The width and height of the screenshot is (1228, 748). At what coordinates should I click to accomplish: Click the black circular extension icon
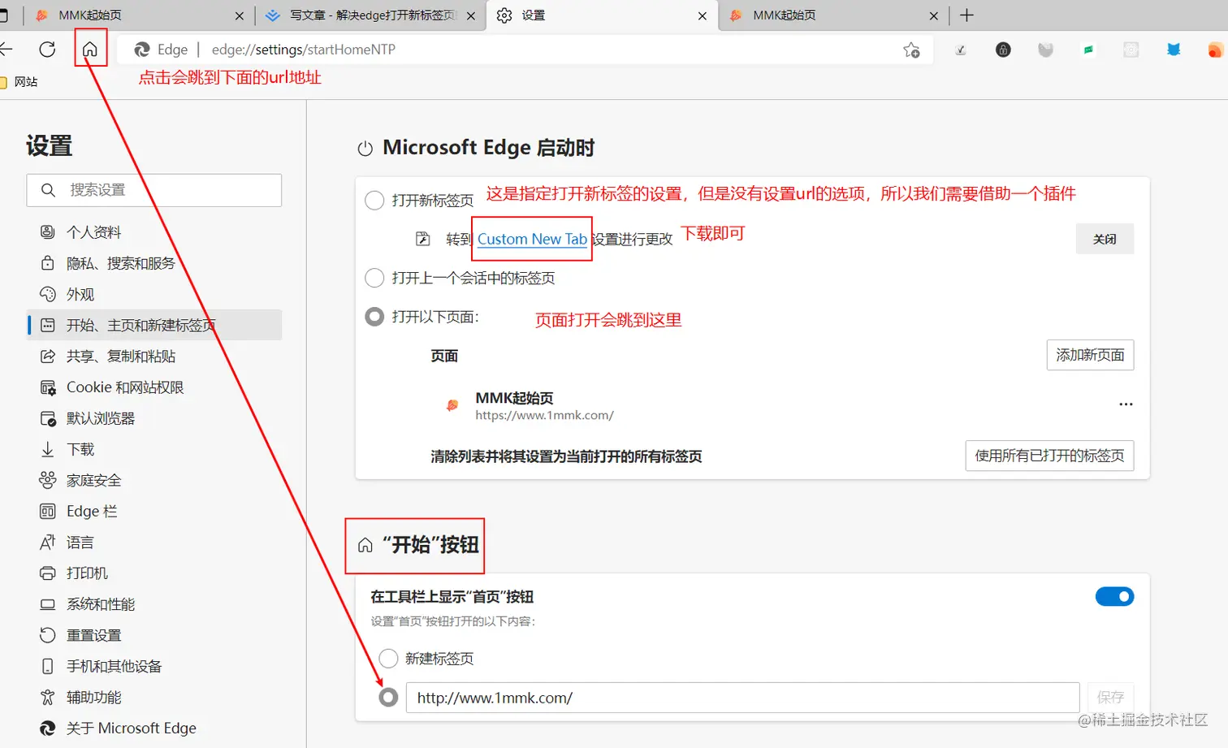[x=1003, y=50]
